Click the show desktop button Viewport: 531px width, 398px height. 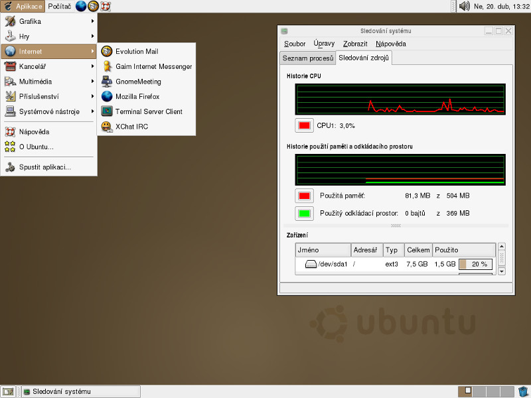tap(8, 391)
